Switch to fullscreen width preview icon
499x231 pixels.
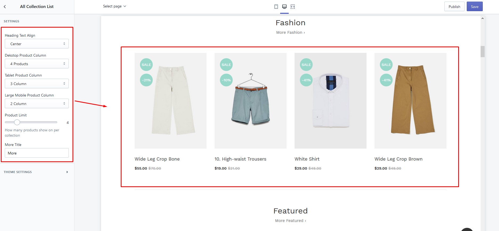click(x=293, y=7)
